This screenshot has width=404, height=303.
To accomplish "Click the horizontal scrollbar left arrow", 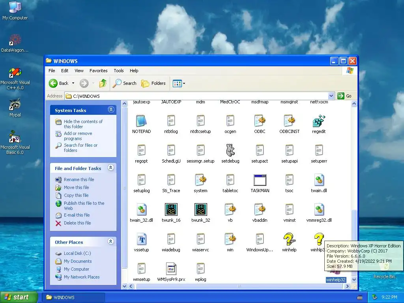I will [x=131, y=286].
